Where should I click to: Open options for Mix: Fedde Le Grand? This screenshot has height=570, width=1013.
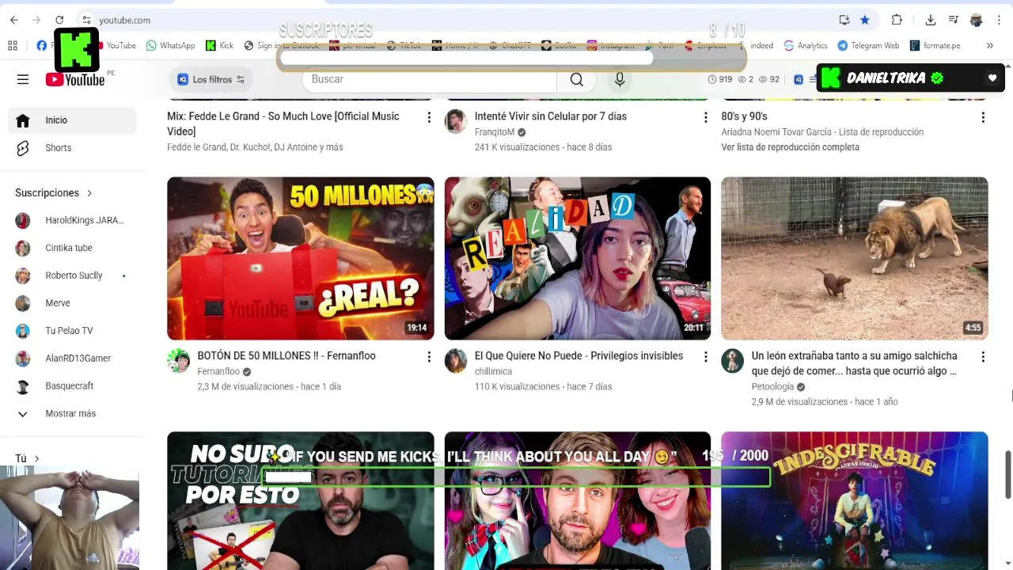click(x=429, y=117)
